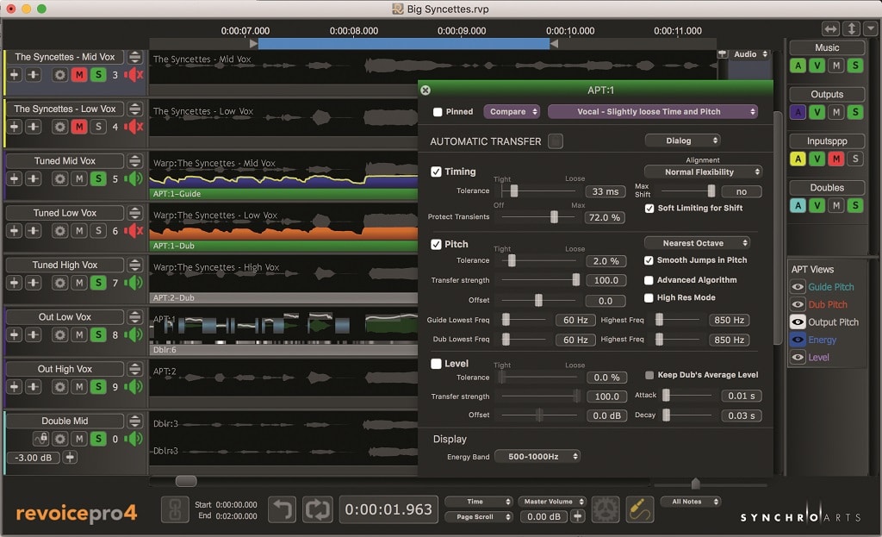
Task: Click Guide Lowest Freq 60 Hz field
Action: click(575, 320)
